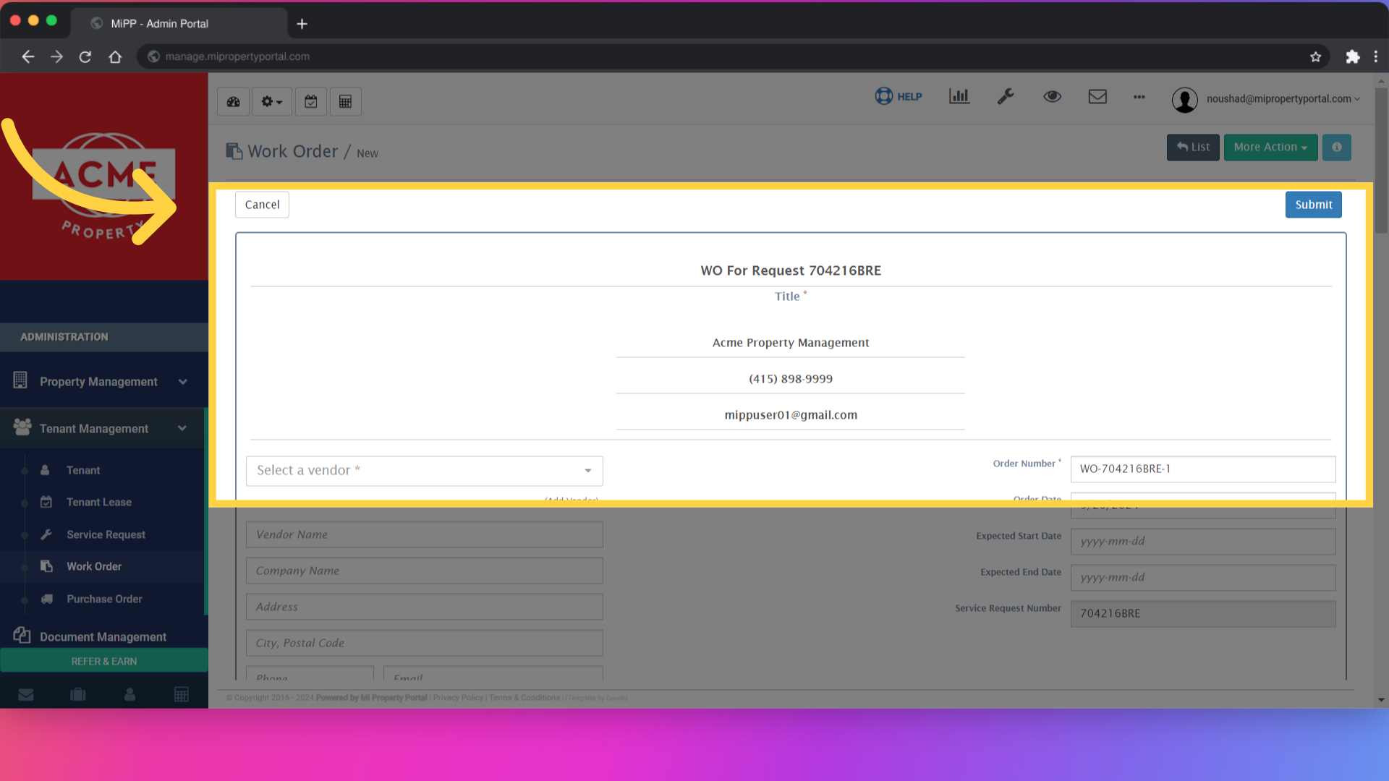1389x781 pixels.
Task: Click the Submit button
Action: coord(1313,204)
